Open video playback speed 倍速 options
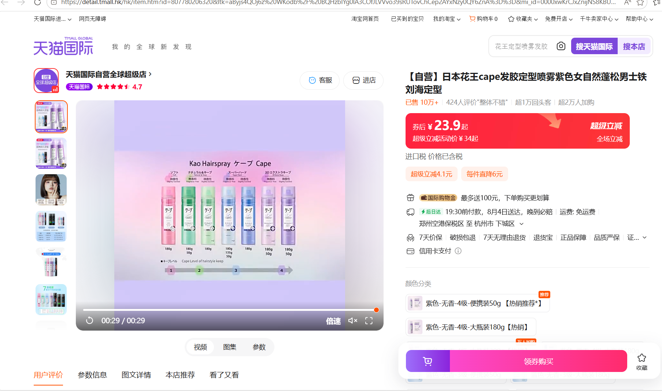 tap(333, 321)
